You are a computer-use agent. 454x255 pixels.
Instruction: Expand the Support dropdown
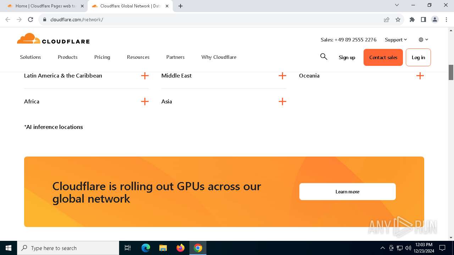click(x=396, y=40)
